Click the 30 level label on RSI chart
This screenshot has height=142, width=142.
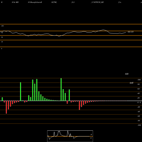[2, 42]
